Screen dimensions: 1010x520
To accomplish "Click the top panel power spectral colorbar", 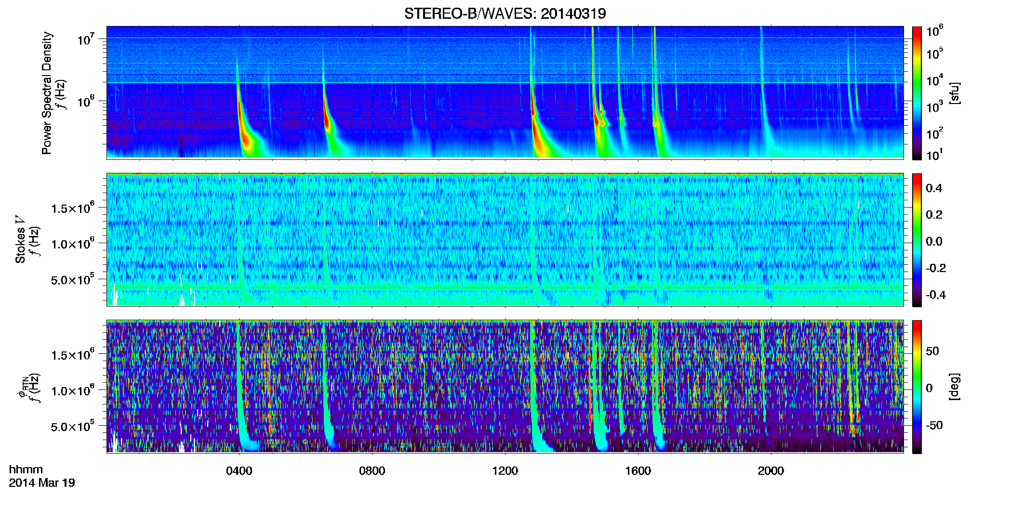I will (x=917, y=93).
